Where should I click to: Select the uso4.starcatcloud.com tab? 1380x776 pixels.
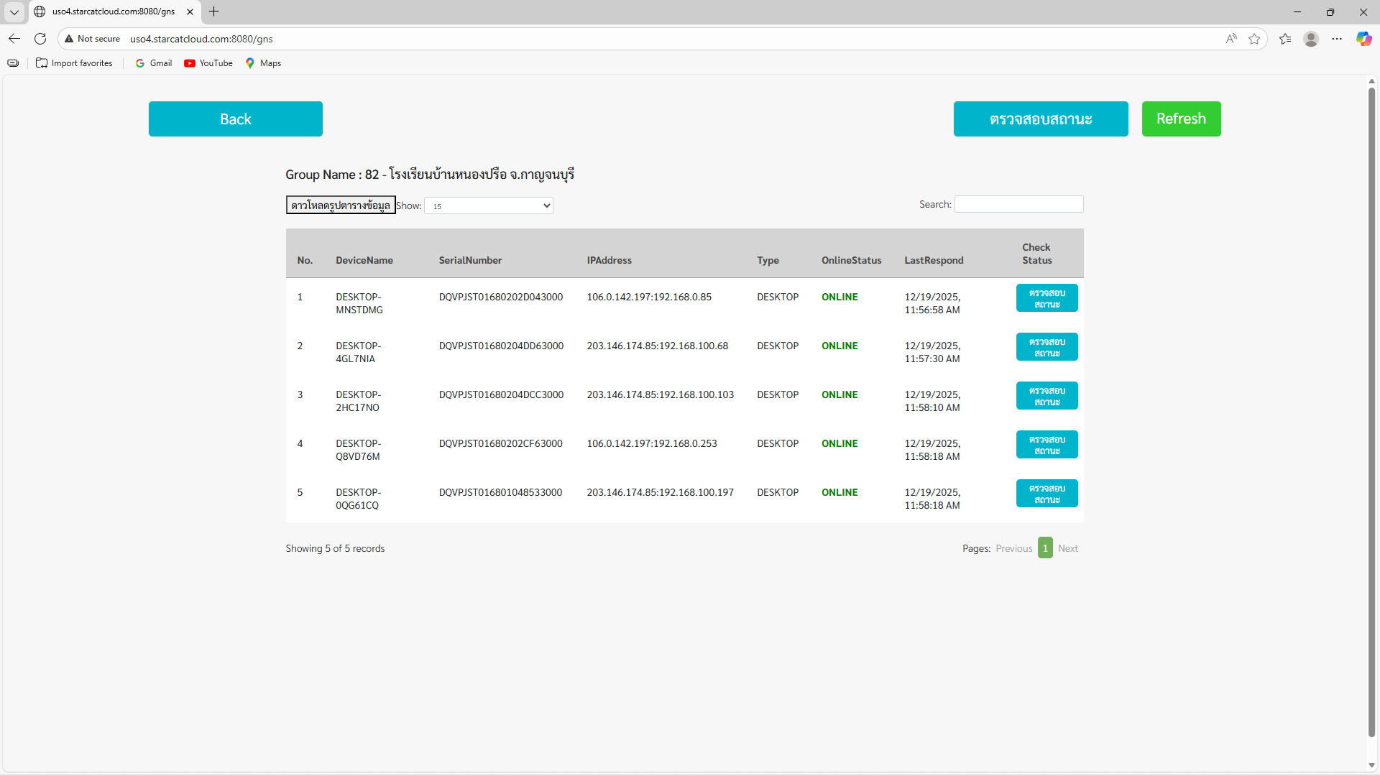(113, 11)
